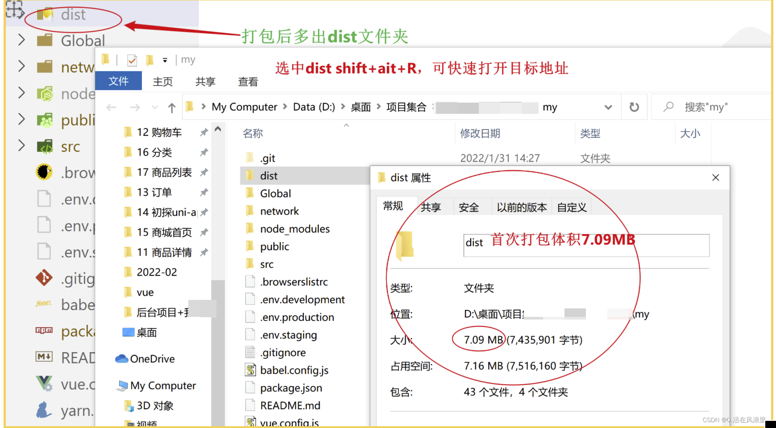Open the 共享 ribbon tab
This screenshot has height=428, width=776.
pos(205,82)
